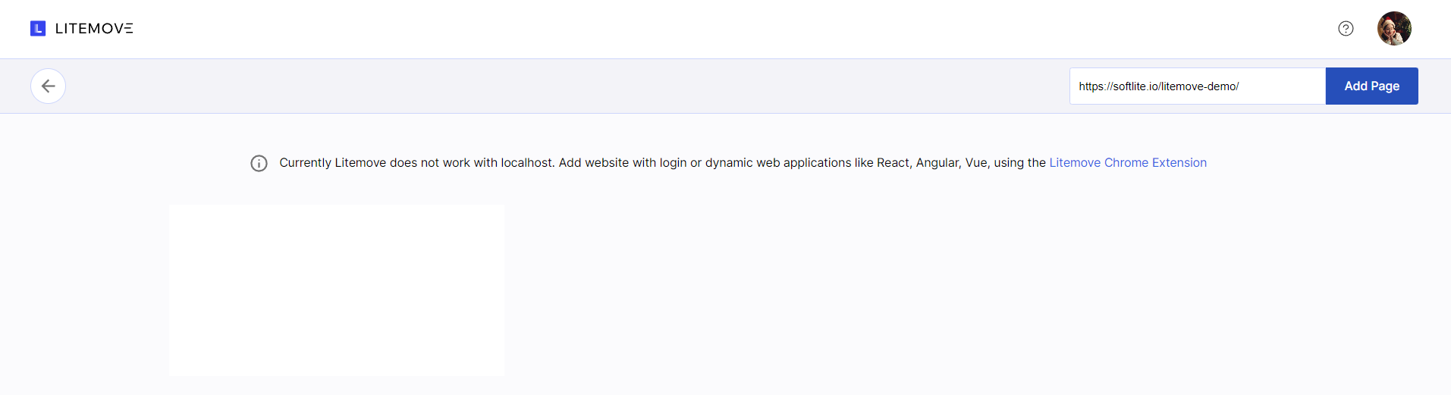Click "Vue" in the notice message

975,163
